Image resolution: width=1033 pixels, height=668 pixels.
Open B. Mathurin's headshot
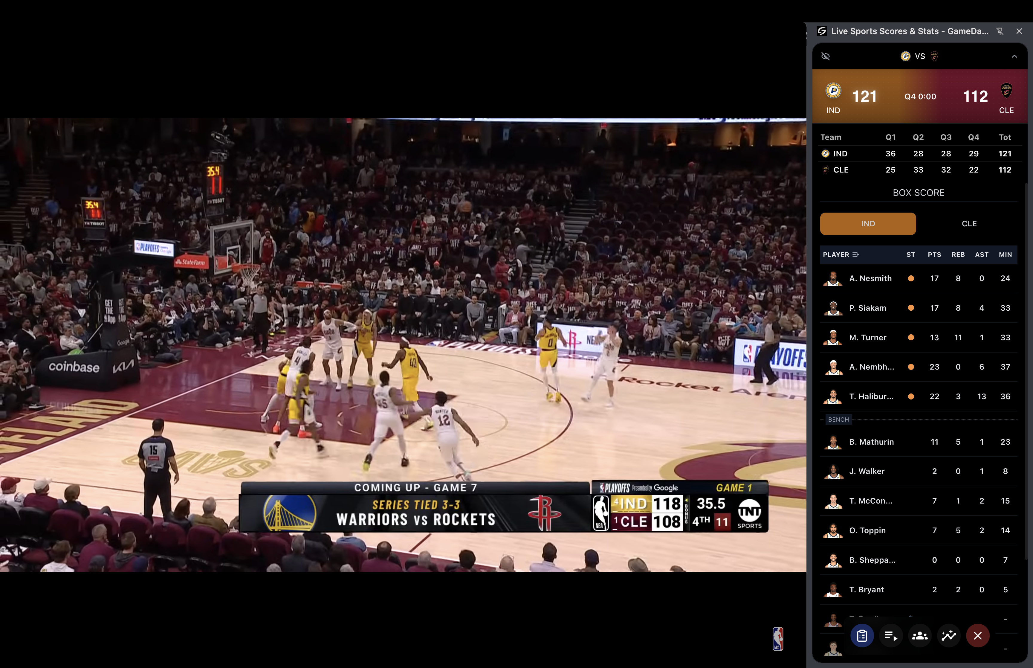(833, 442)
